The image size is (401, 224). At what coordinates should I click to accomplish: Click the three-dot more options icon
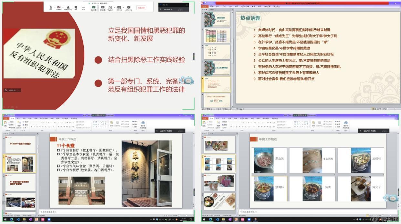[x=83, y=7]
